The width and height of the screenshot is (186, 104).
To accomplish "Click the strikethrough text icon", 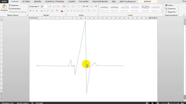I will [x=42, y=11].
